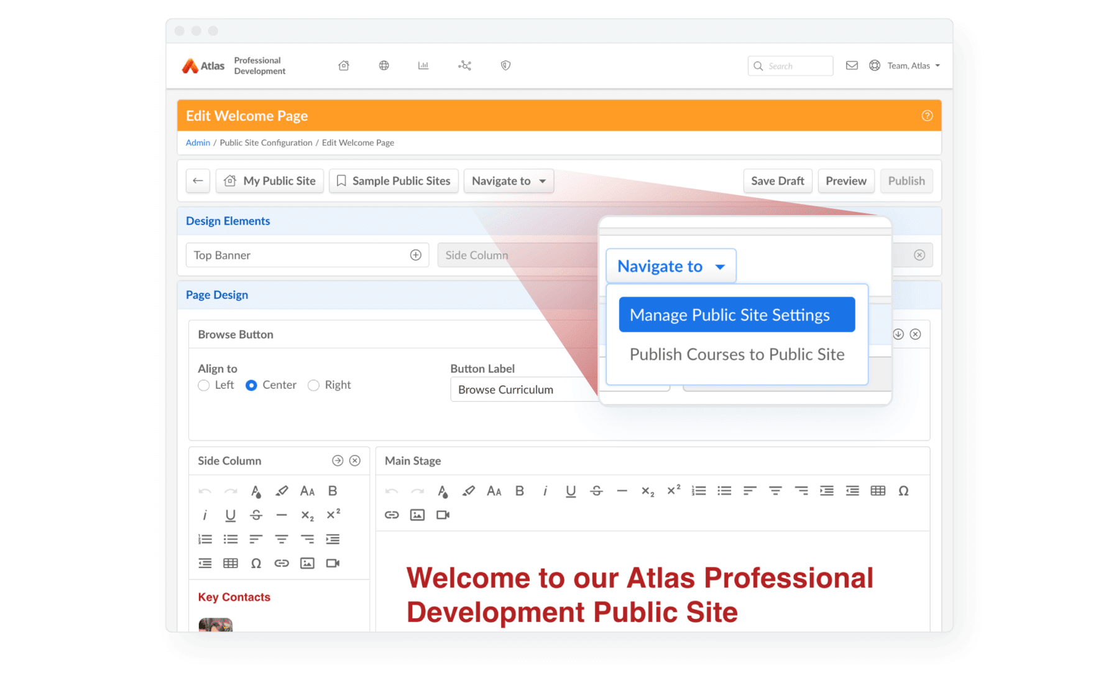
Task: Click the help question mark icon
Action: point(927,116)
